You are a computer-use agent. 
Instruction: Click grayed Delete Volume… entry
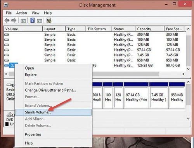pos(54,125)
